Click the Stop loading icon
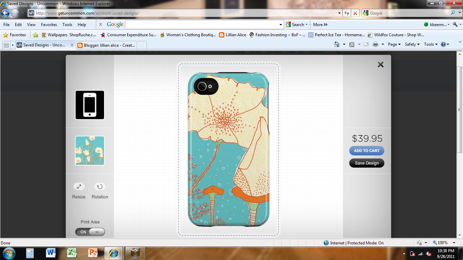 355,13
